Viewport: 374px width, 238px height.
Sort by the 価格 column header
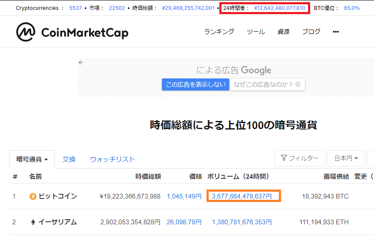(196, 176)
